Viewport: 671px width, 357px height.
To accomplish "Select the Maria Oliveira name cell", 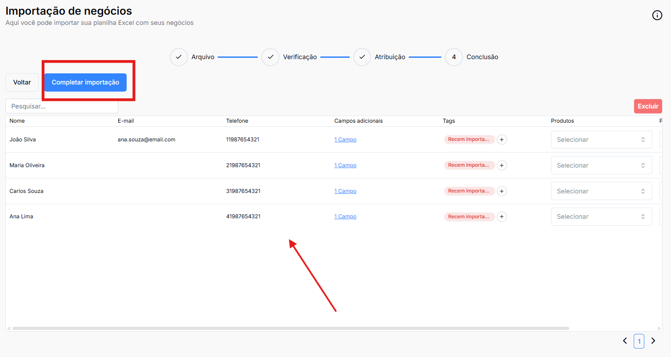I will [x=27, y=165].
